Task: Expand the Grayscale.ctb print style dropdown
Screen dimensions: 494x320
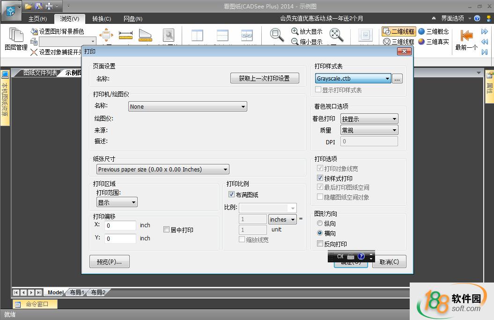Action: click(353, 79)
